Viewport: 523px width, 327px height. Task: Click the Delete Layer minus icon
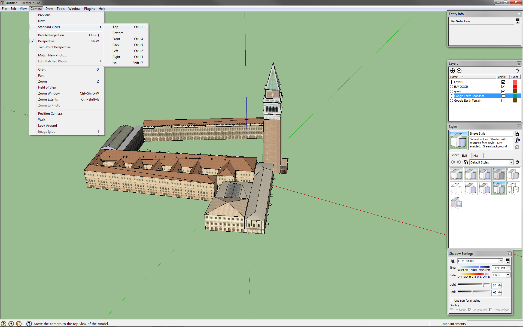(459, 71)
